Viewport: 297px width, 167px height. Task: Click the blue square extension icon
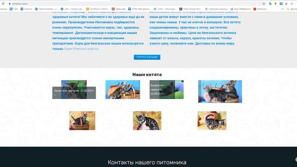[281, 4]
